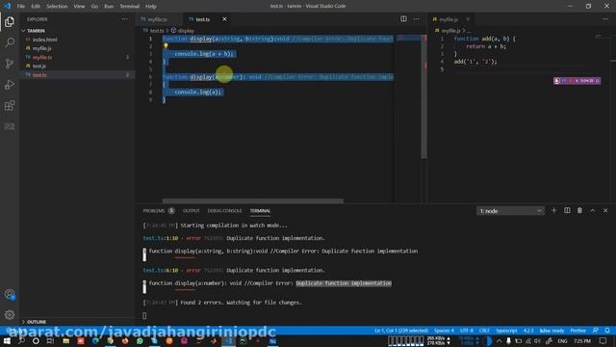Open the Explorer view in activity bar
The height and width of the screenshot is (347, 616).
pos(10,21)
